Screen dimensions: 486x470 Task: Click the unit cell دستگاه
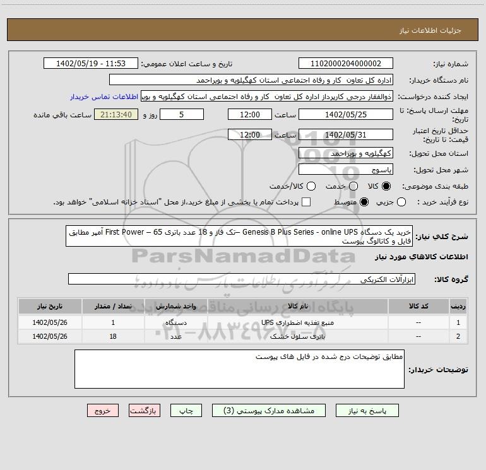pyautogui.click(x=175, y=322)
